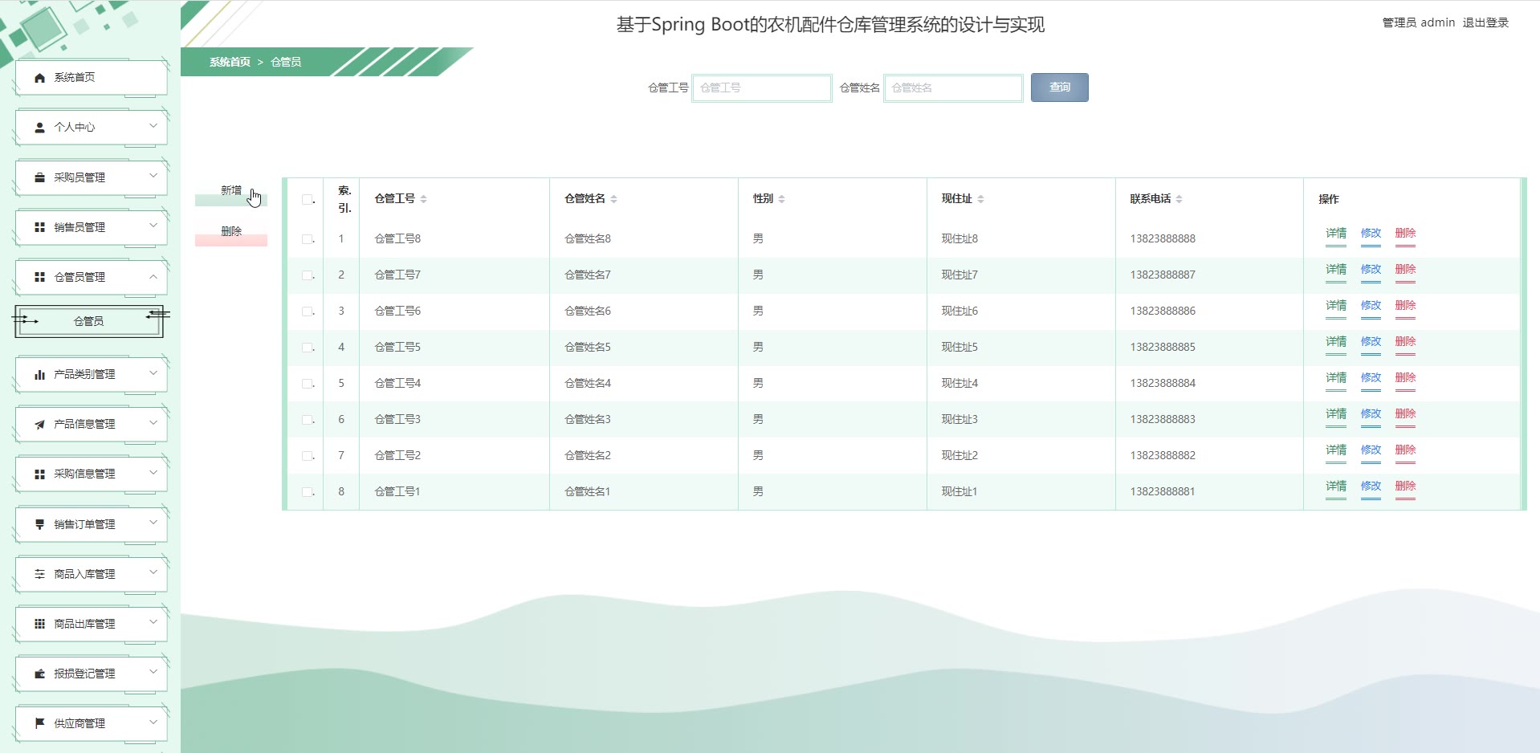Select the 仓管员 submenu item
This screenshot has width=1540, height=753.
[89, 321]
